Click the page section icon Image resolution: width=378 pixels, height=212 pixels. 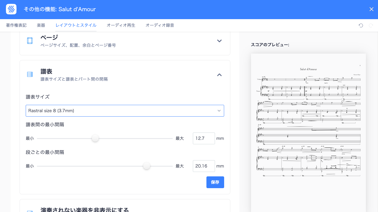(x=30, y=41)
